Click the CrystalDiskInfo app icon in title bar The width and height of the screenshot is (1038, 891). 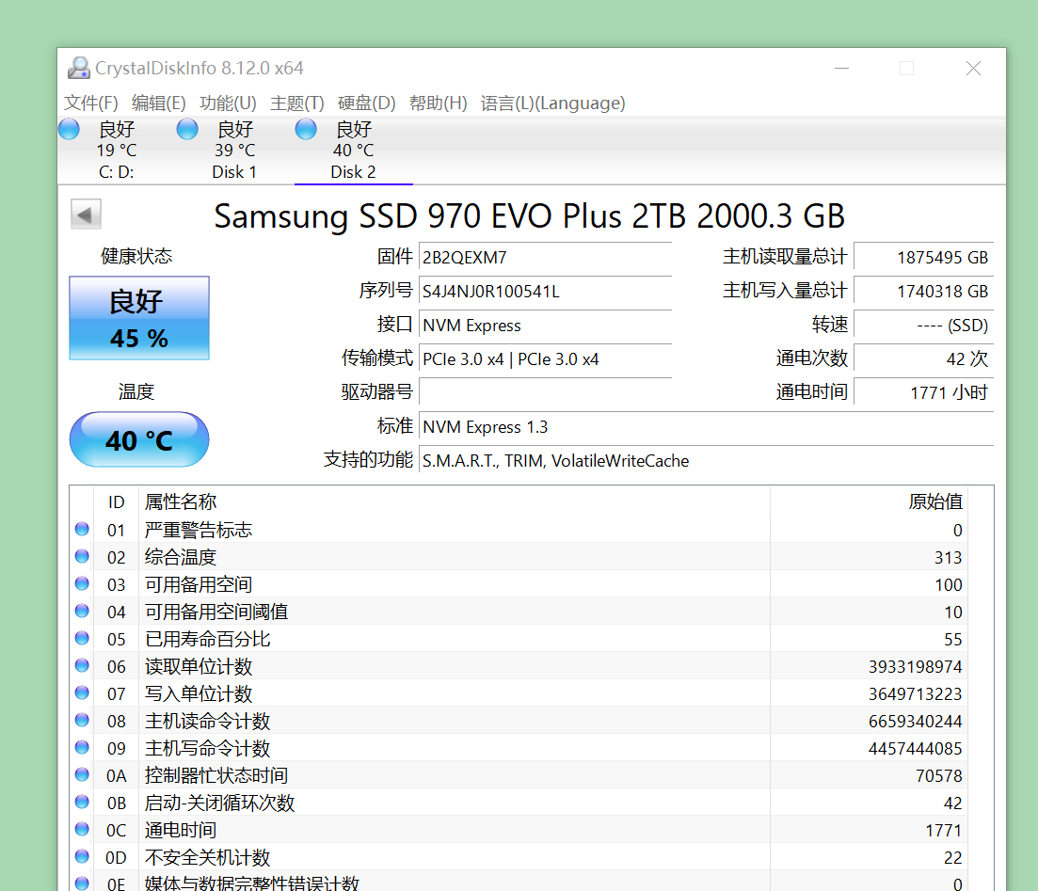pyautogui.click(x=79, y=68)
